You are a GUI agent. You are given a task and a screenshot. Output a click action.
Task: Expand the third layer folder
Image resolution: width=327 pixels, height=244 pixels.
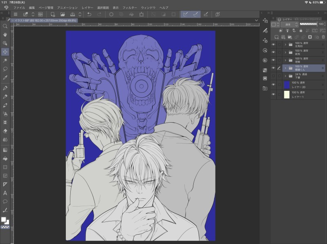pos(285,60)
